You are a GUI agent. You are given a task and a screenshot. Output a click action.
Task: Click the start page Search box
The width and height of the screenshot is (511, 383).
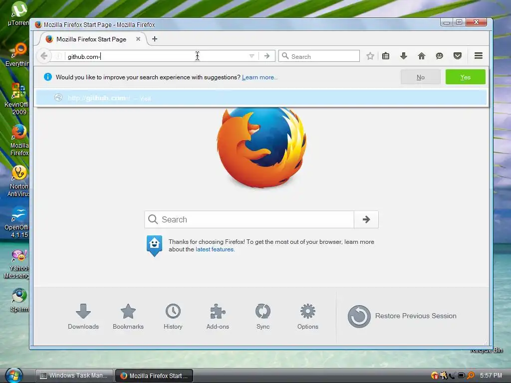click(x=250, y=219)
